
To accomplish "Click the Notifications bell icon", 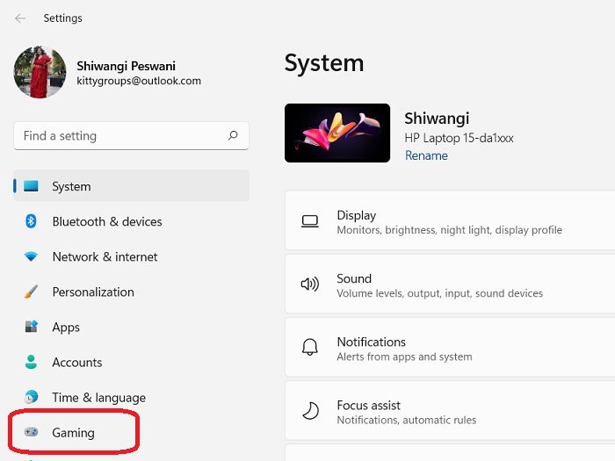I will click(x=310, y=347).
